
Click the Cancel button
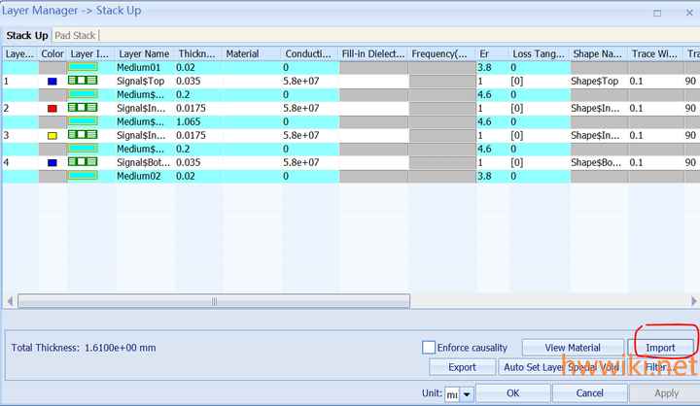tap(589, 393)
